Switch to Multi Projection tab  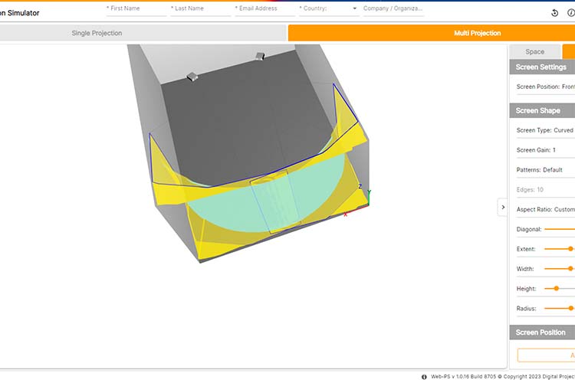[431, 33]
